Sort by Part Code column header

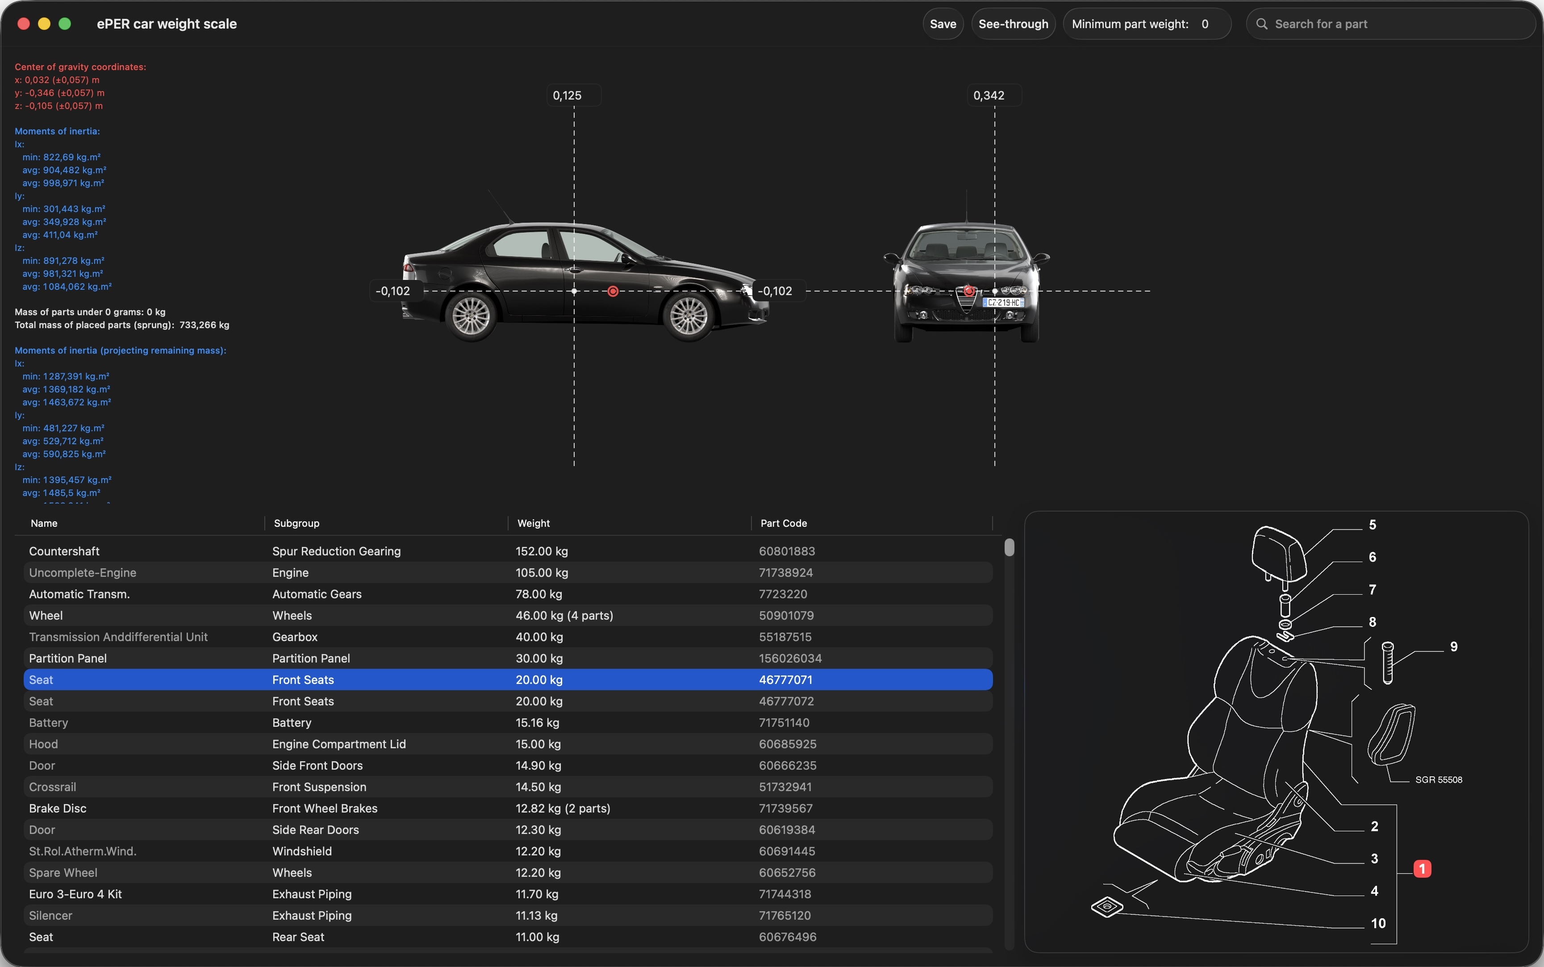tap(783, 523)
